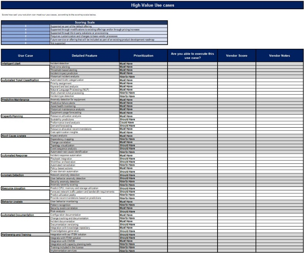Click the Vendor Score cell for Incident detection

tap(237, 63)
